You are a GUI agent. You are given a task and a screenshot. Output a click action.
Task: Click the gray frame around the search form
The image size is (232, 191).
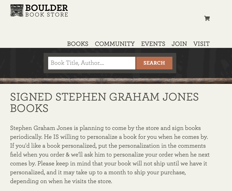click(x=110, y=55)
